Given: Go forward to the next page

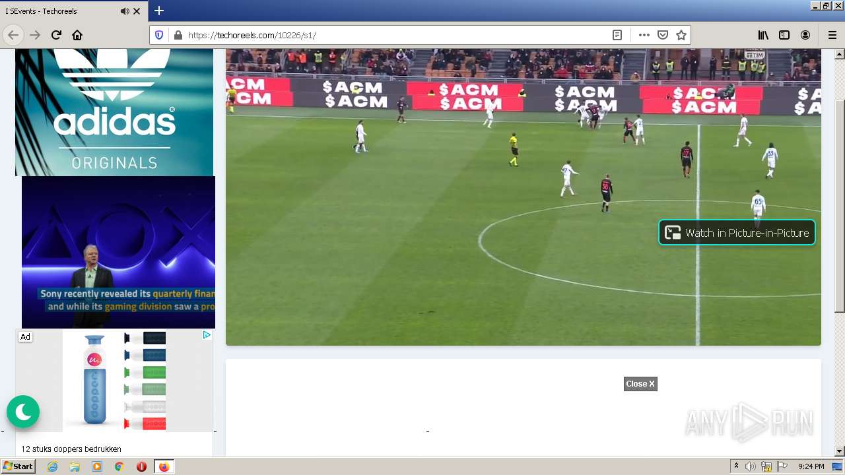Looking at the screenshot, I should pyautogui.click(x=35, y=35).
